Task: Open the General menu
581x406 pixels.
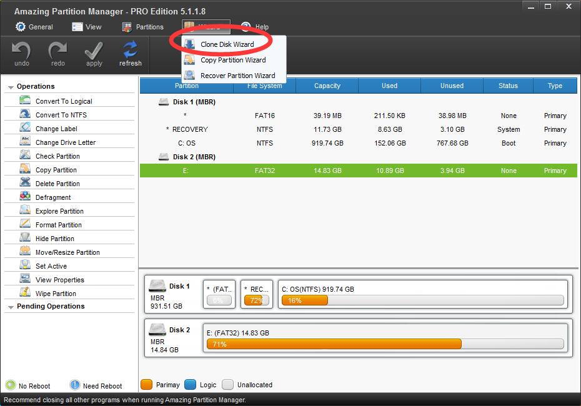Action: click(x=34, y=27)
